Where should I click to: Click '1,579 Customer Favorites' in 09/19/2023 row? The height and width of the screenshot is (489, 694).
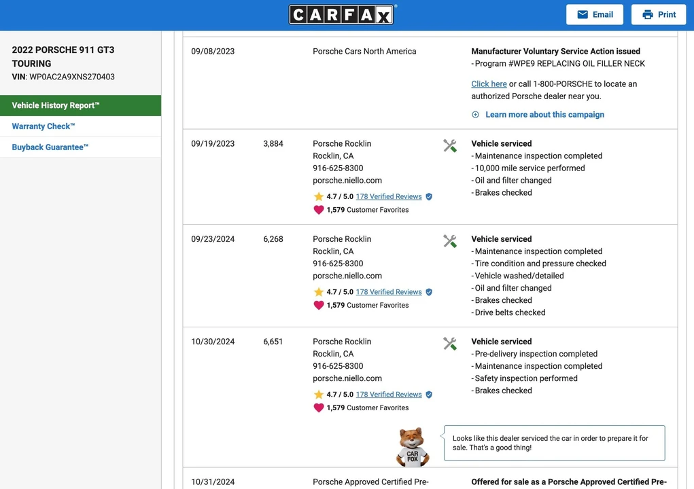(x=367, y=210)
